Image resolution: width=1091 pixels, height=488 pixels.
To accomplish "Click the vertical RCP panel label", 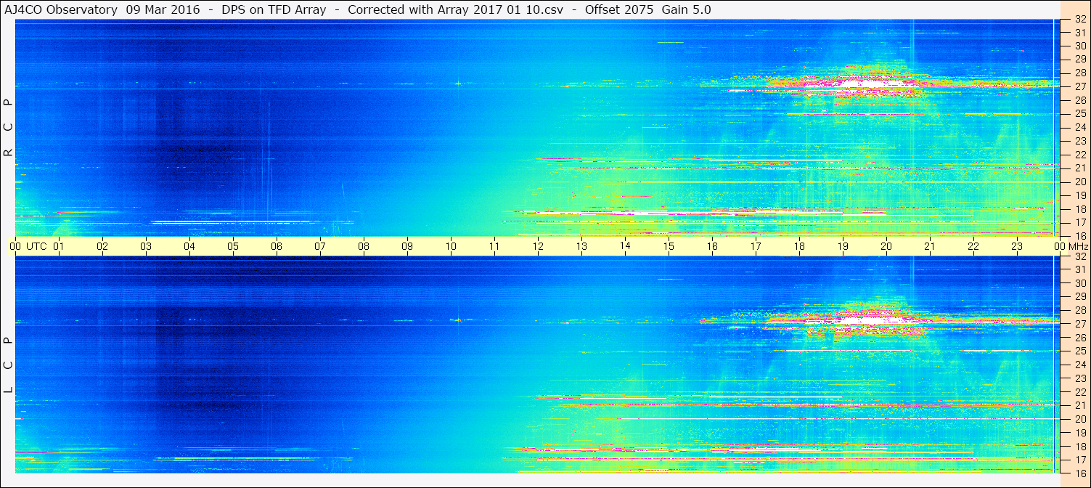I will (x=9, y=128).
